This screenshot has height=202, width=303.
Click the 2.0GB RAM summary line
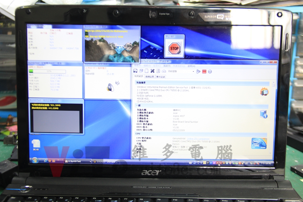(x=143, y=93)
